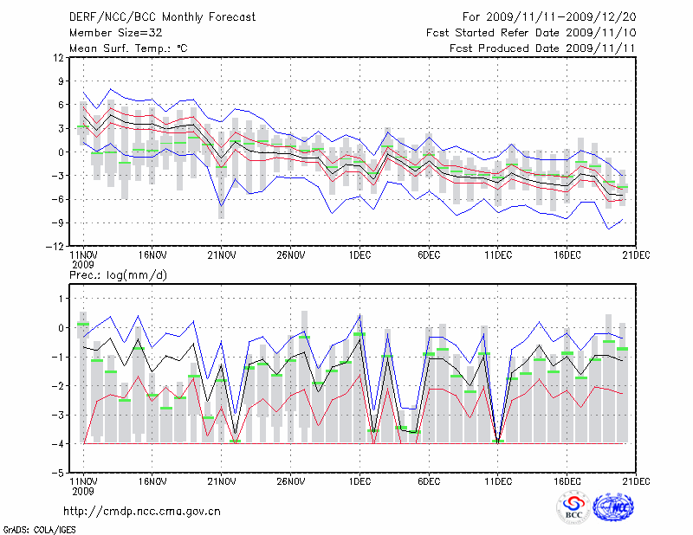The width and height of the screenshot is (693, 535).
Task: Click 16DEC marker below the temperature chart
Action: (567, 255)
